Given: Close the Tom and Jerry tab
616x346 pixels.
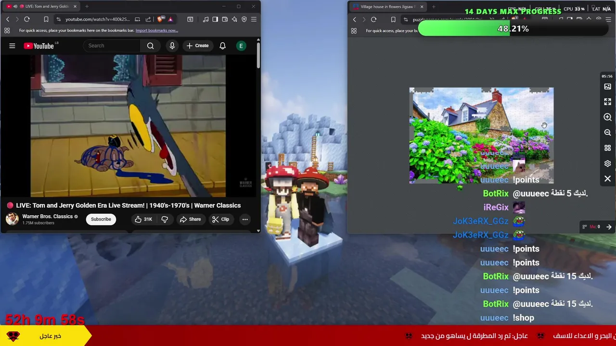Looking at the screenshot, I should pos(75,6).
